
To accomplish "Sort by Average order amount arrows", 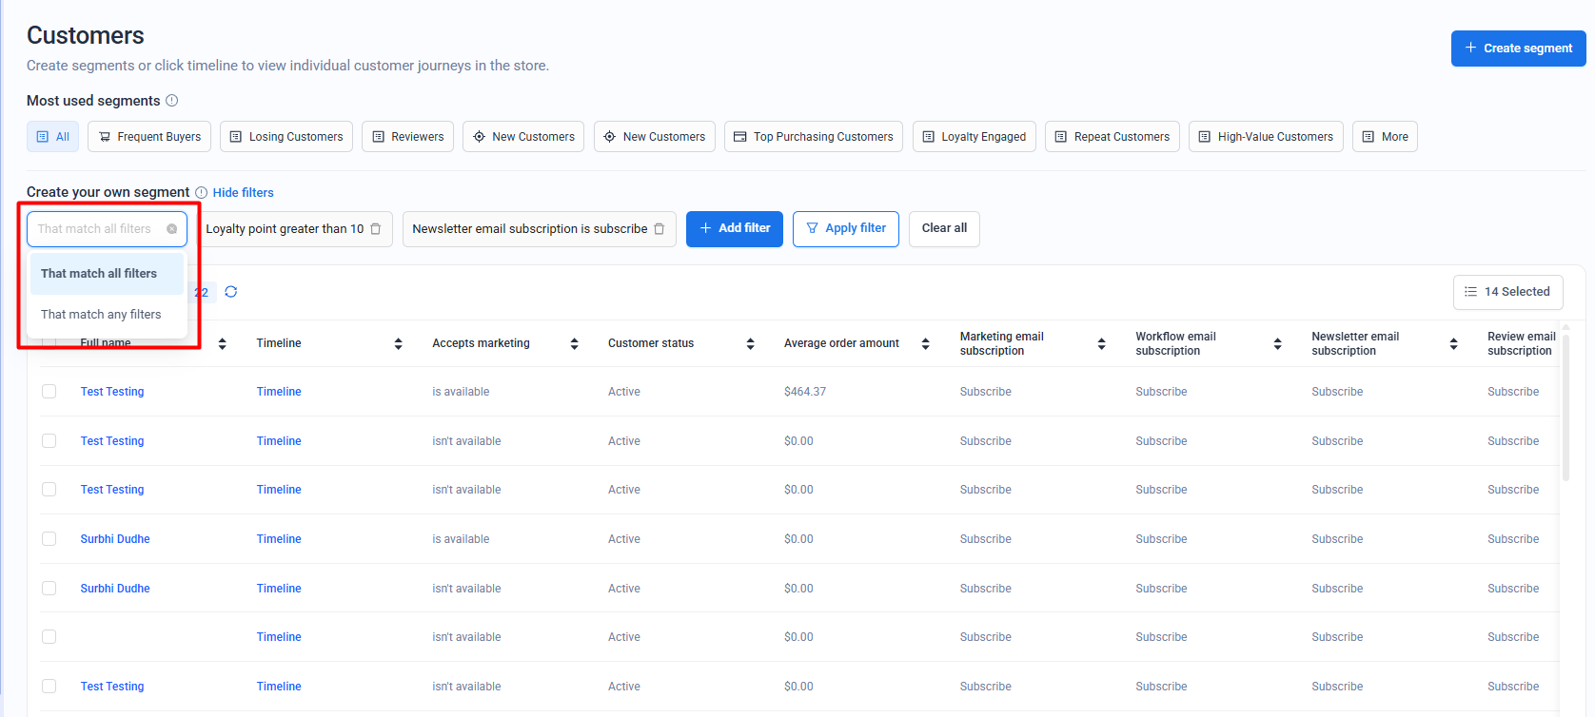I will pos(925,343).
